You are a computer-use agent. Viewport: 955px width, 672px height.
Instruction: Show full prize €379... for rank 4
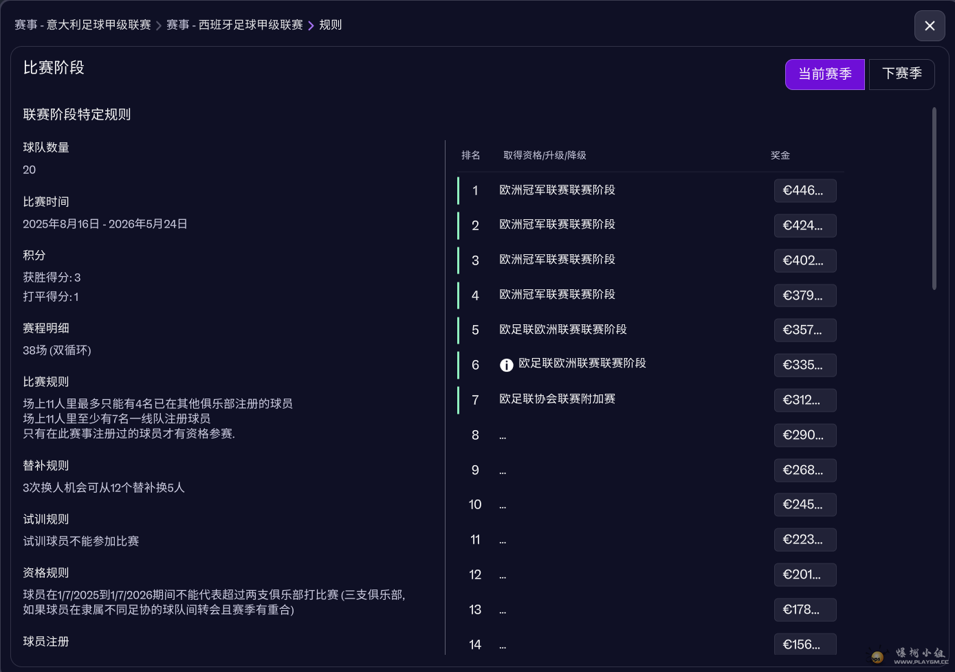(x=804, y=296)
